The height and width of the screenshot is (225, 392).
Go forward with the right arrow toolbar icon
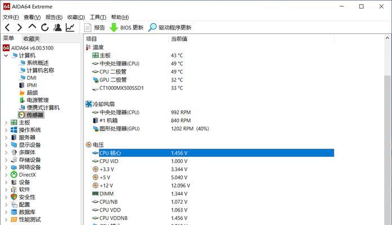(20, 28)
